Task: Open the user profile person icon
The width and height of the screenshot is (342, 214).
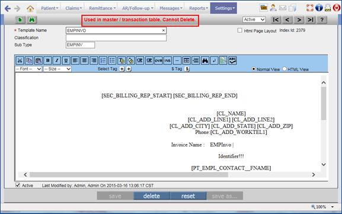Action: [x=273, y=8]
